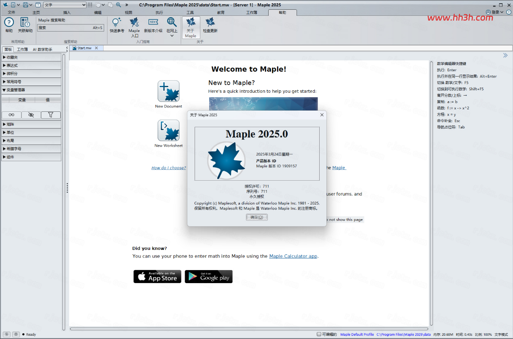Click the 关于 Maple ribbon button
The width and height of the screenshot is (513, 339).
pos(191,28)
